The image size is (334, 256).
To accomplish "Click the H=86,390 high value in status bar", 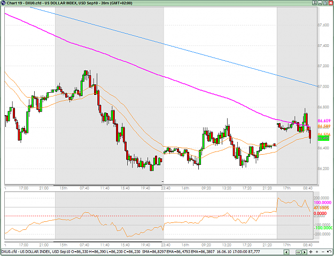I will coord(97,252).
